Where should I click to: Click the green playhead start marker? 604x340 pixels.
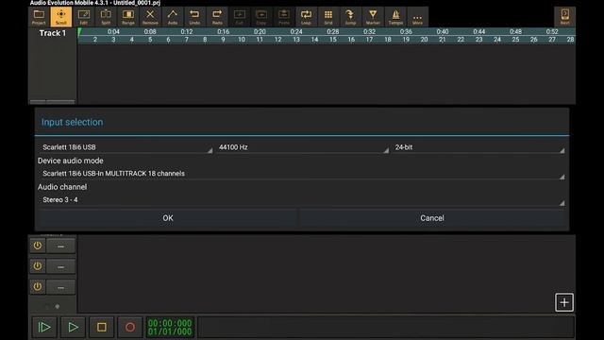pos(79,32)
